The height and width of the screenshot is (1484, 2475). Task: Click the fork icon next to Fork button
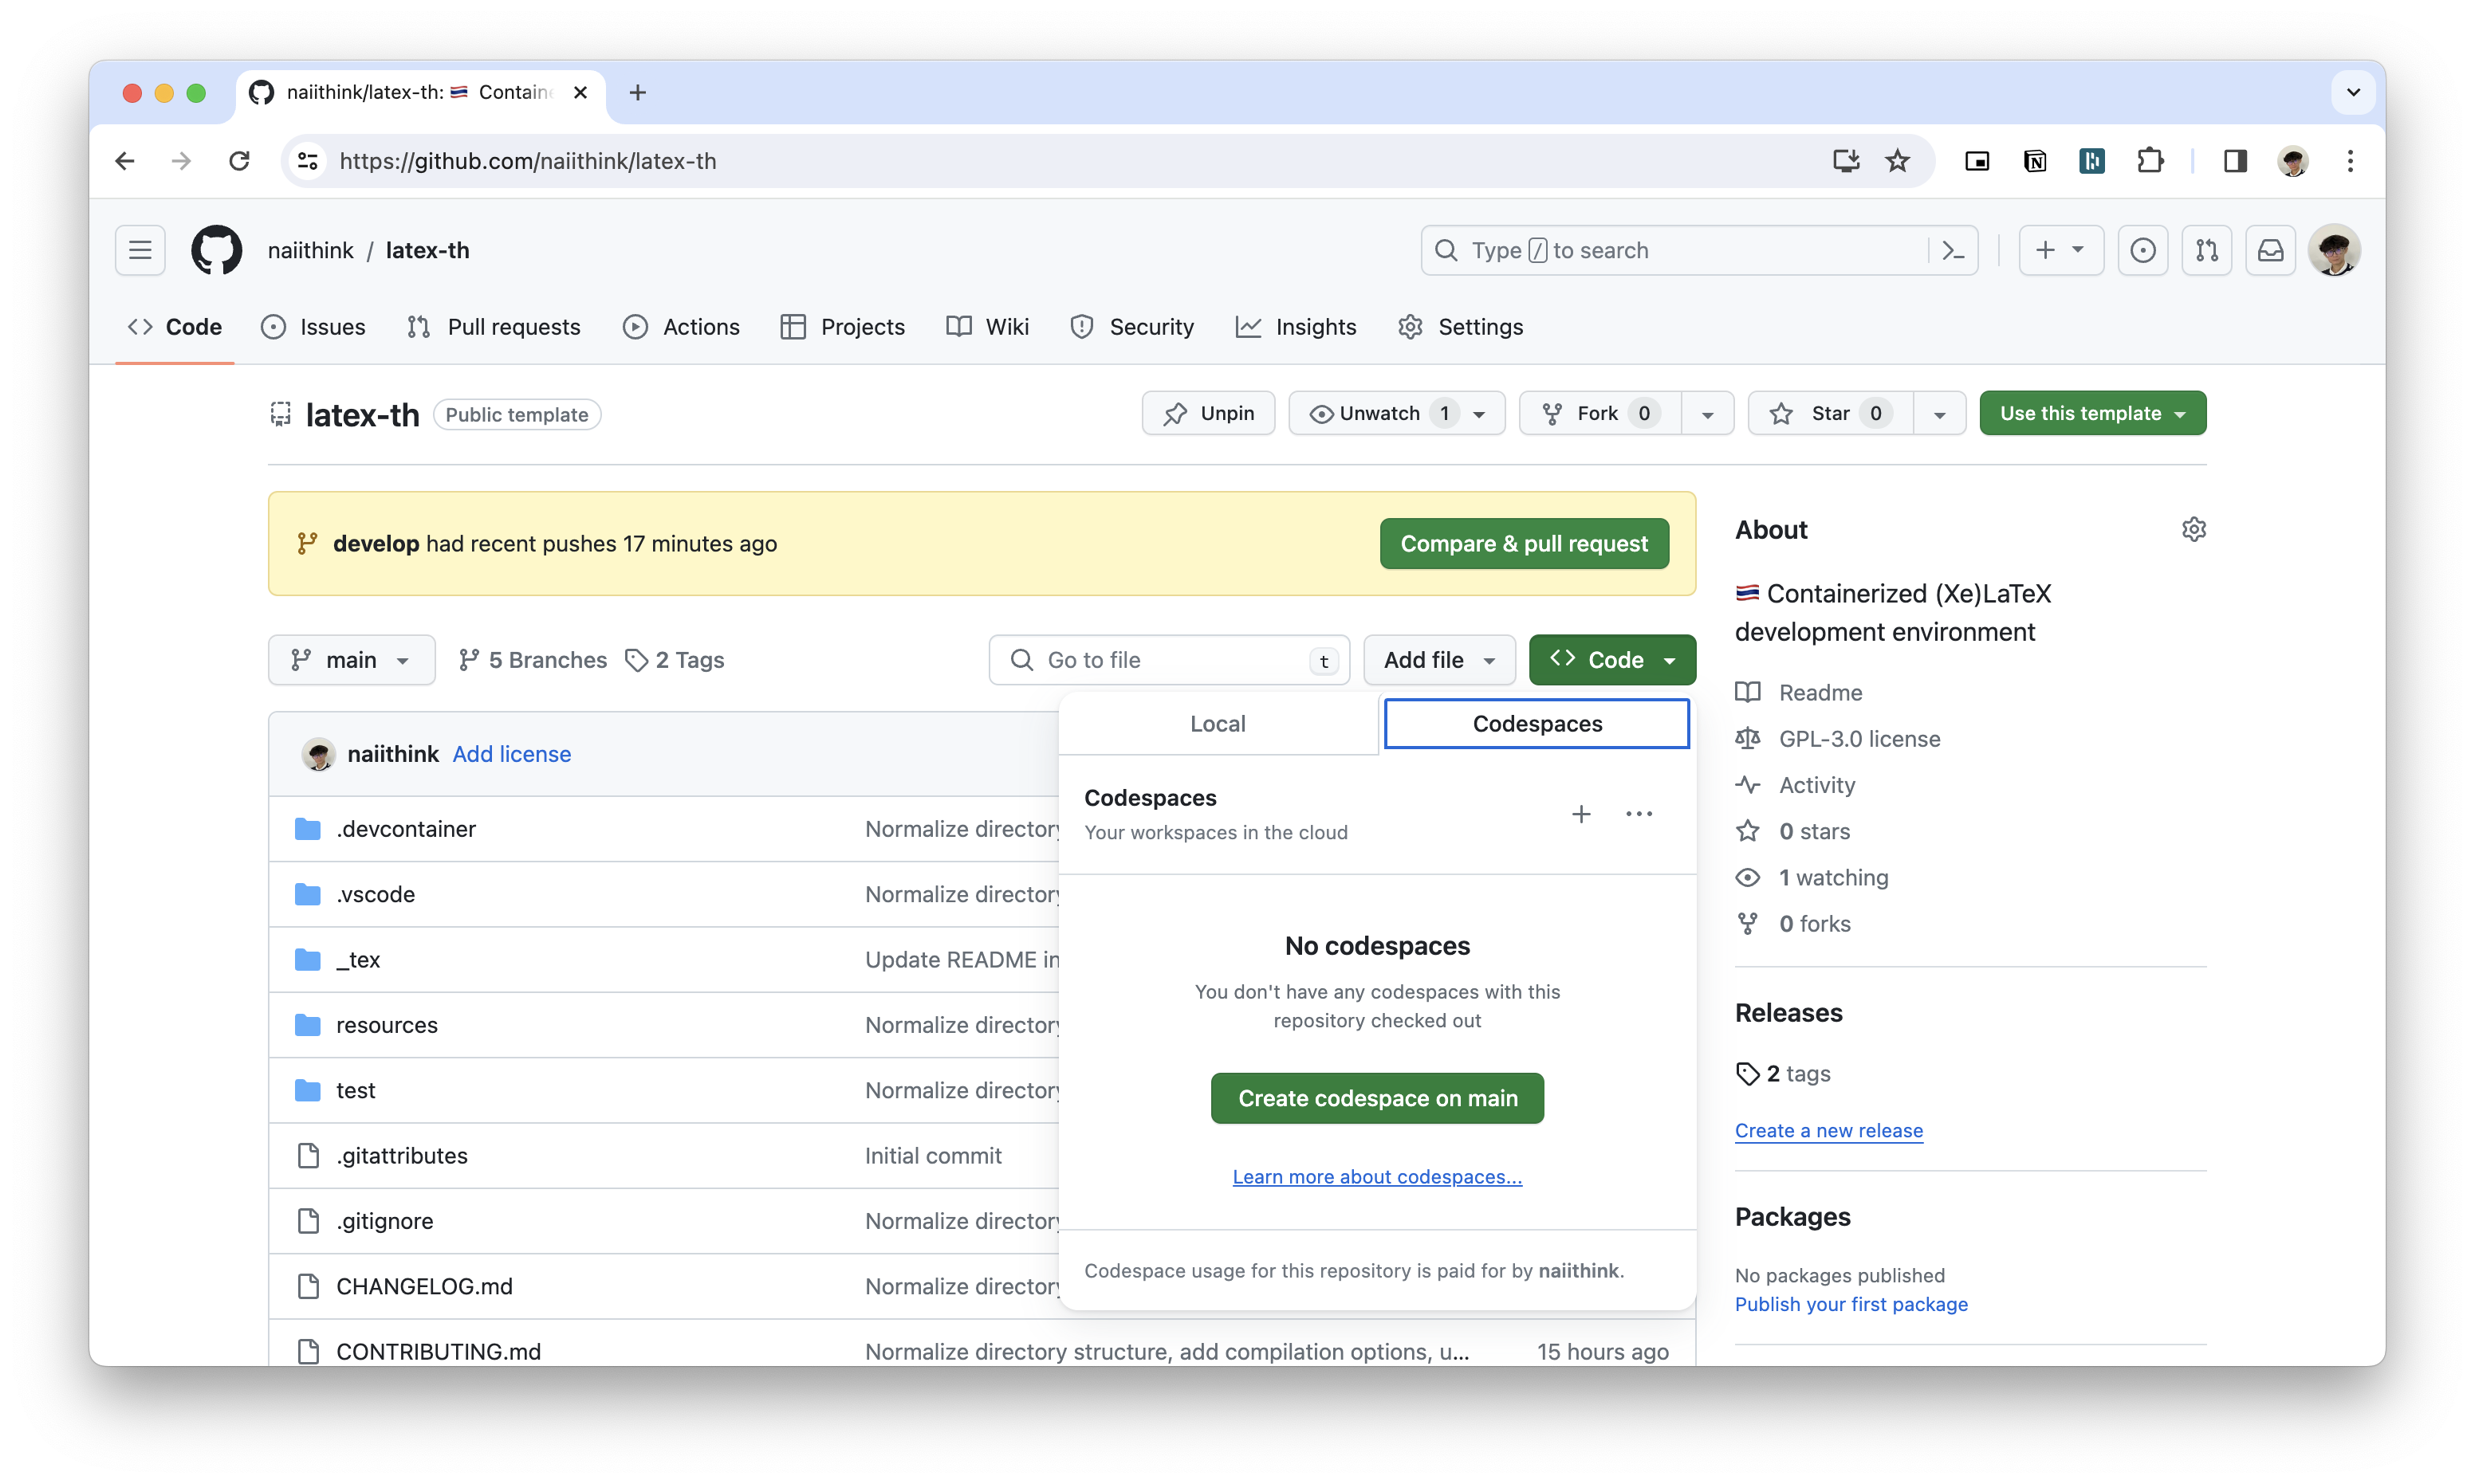click(x=1551, y=414)
